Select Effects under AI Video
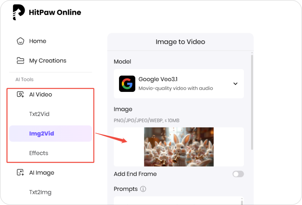 point(39,153)
